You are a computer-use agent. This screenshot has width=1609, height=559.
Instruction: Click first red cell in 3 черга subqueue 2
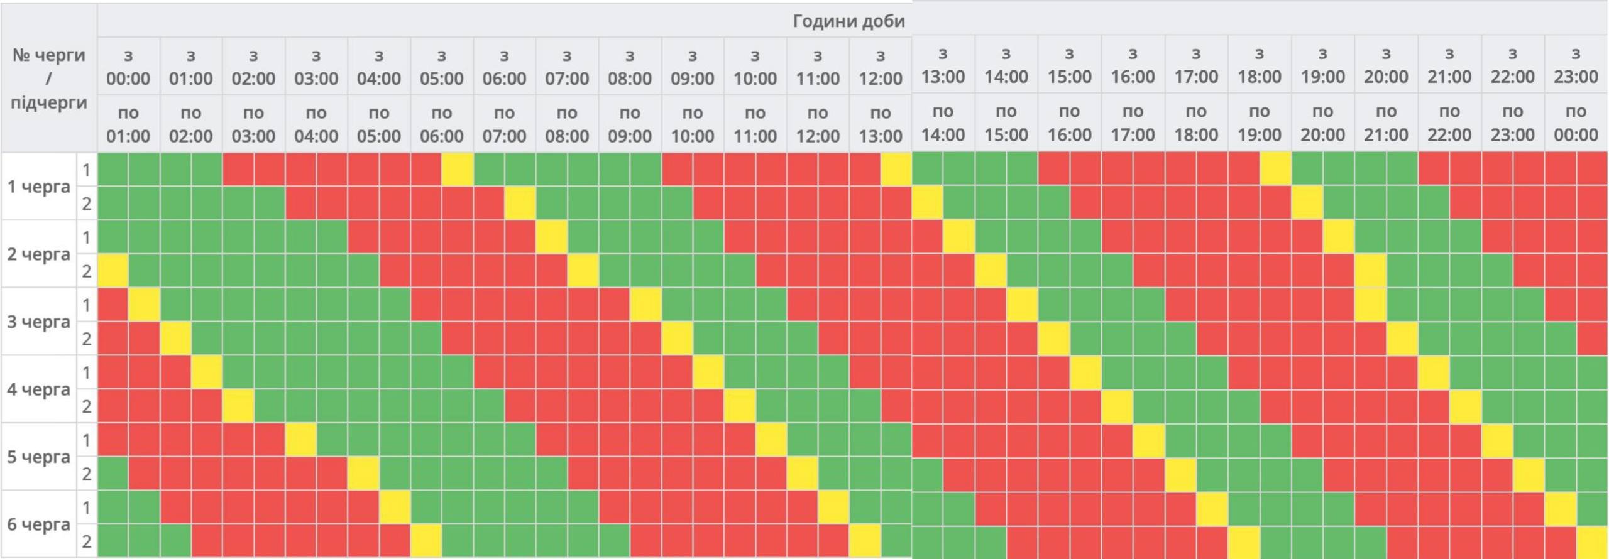click(113, 339)
